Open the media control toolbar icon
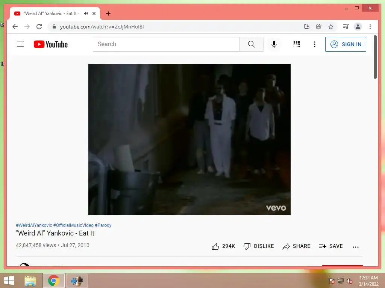This screenshot has height=288, width=385. (x=346, y=27)
